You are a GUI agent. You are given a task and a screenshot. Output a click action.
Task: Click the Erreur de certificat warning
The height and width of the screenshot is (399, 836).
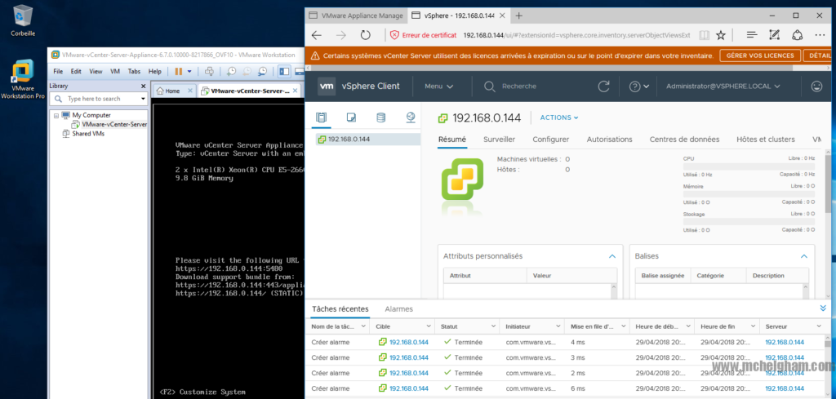click(423, 35)
